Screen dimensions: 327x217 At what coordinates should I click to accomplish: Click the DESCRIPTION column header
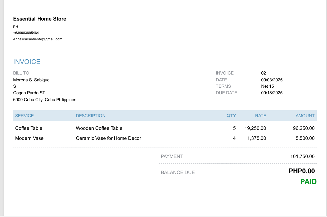click(91, 116)
